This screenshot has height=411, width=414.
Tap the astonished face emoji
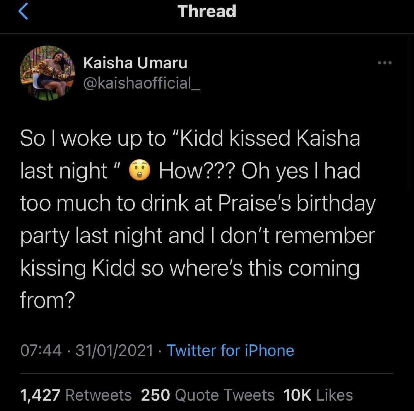tap(140, 171)
